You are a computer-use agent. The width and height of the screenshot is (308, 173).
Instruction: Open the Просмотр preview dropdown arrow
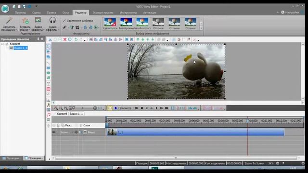(x=133, y=108)
